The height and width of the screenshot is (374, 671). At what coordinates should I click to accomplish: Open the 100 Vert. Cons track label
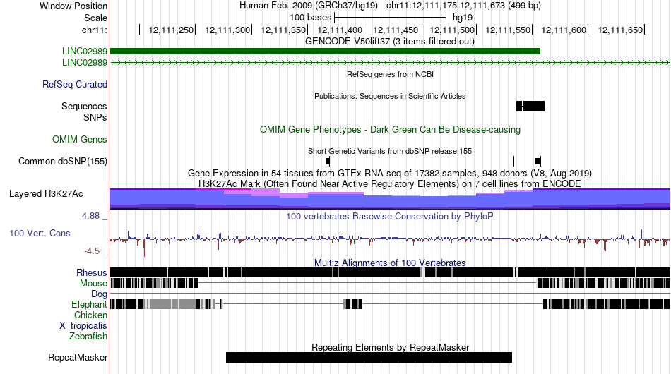click(40, 234)
